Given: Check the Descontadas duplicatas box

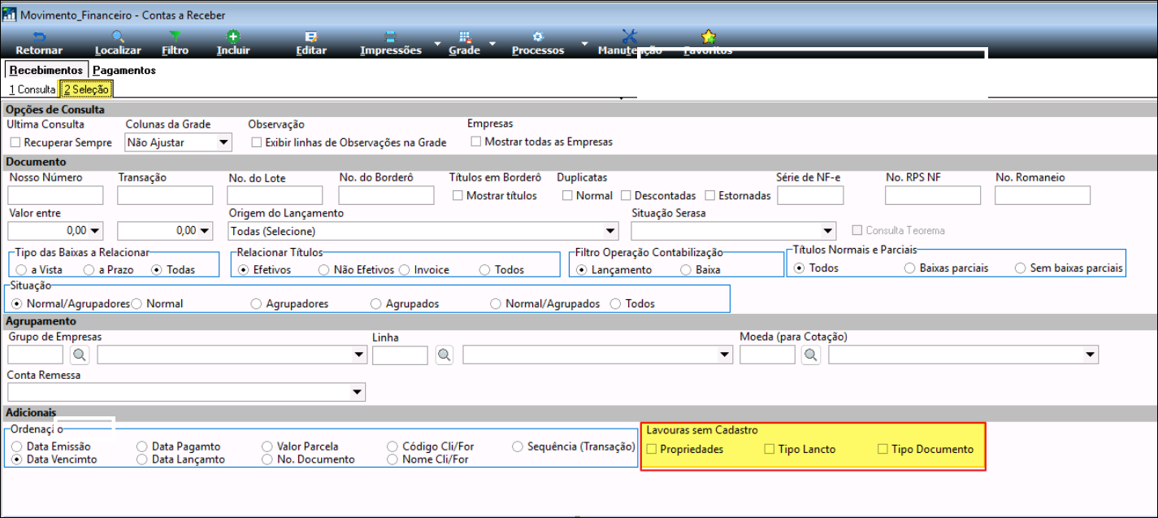Looking at the screenshot, I should click(x=626, y=195).
